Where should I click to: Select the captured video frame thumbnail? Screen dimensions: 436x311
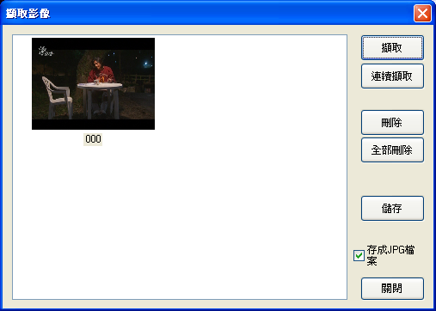click(x=93, y=83)
